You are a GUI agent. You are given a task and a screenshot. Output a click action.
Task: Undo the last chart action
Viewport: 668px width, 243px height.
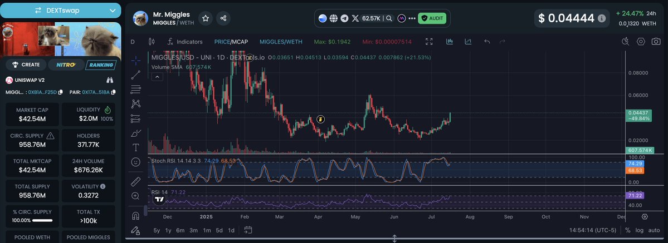coord(487,41)
